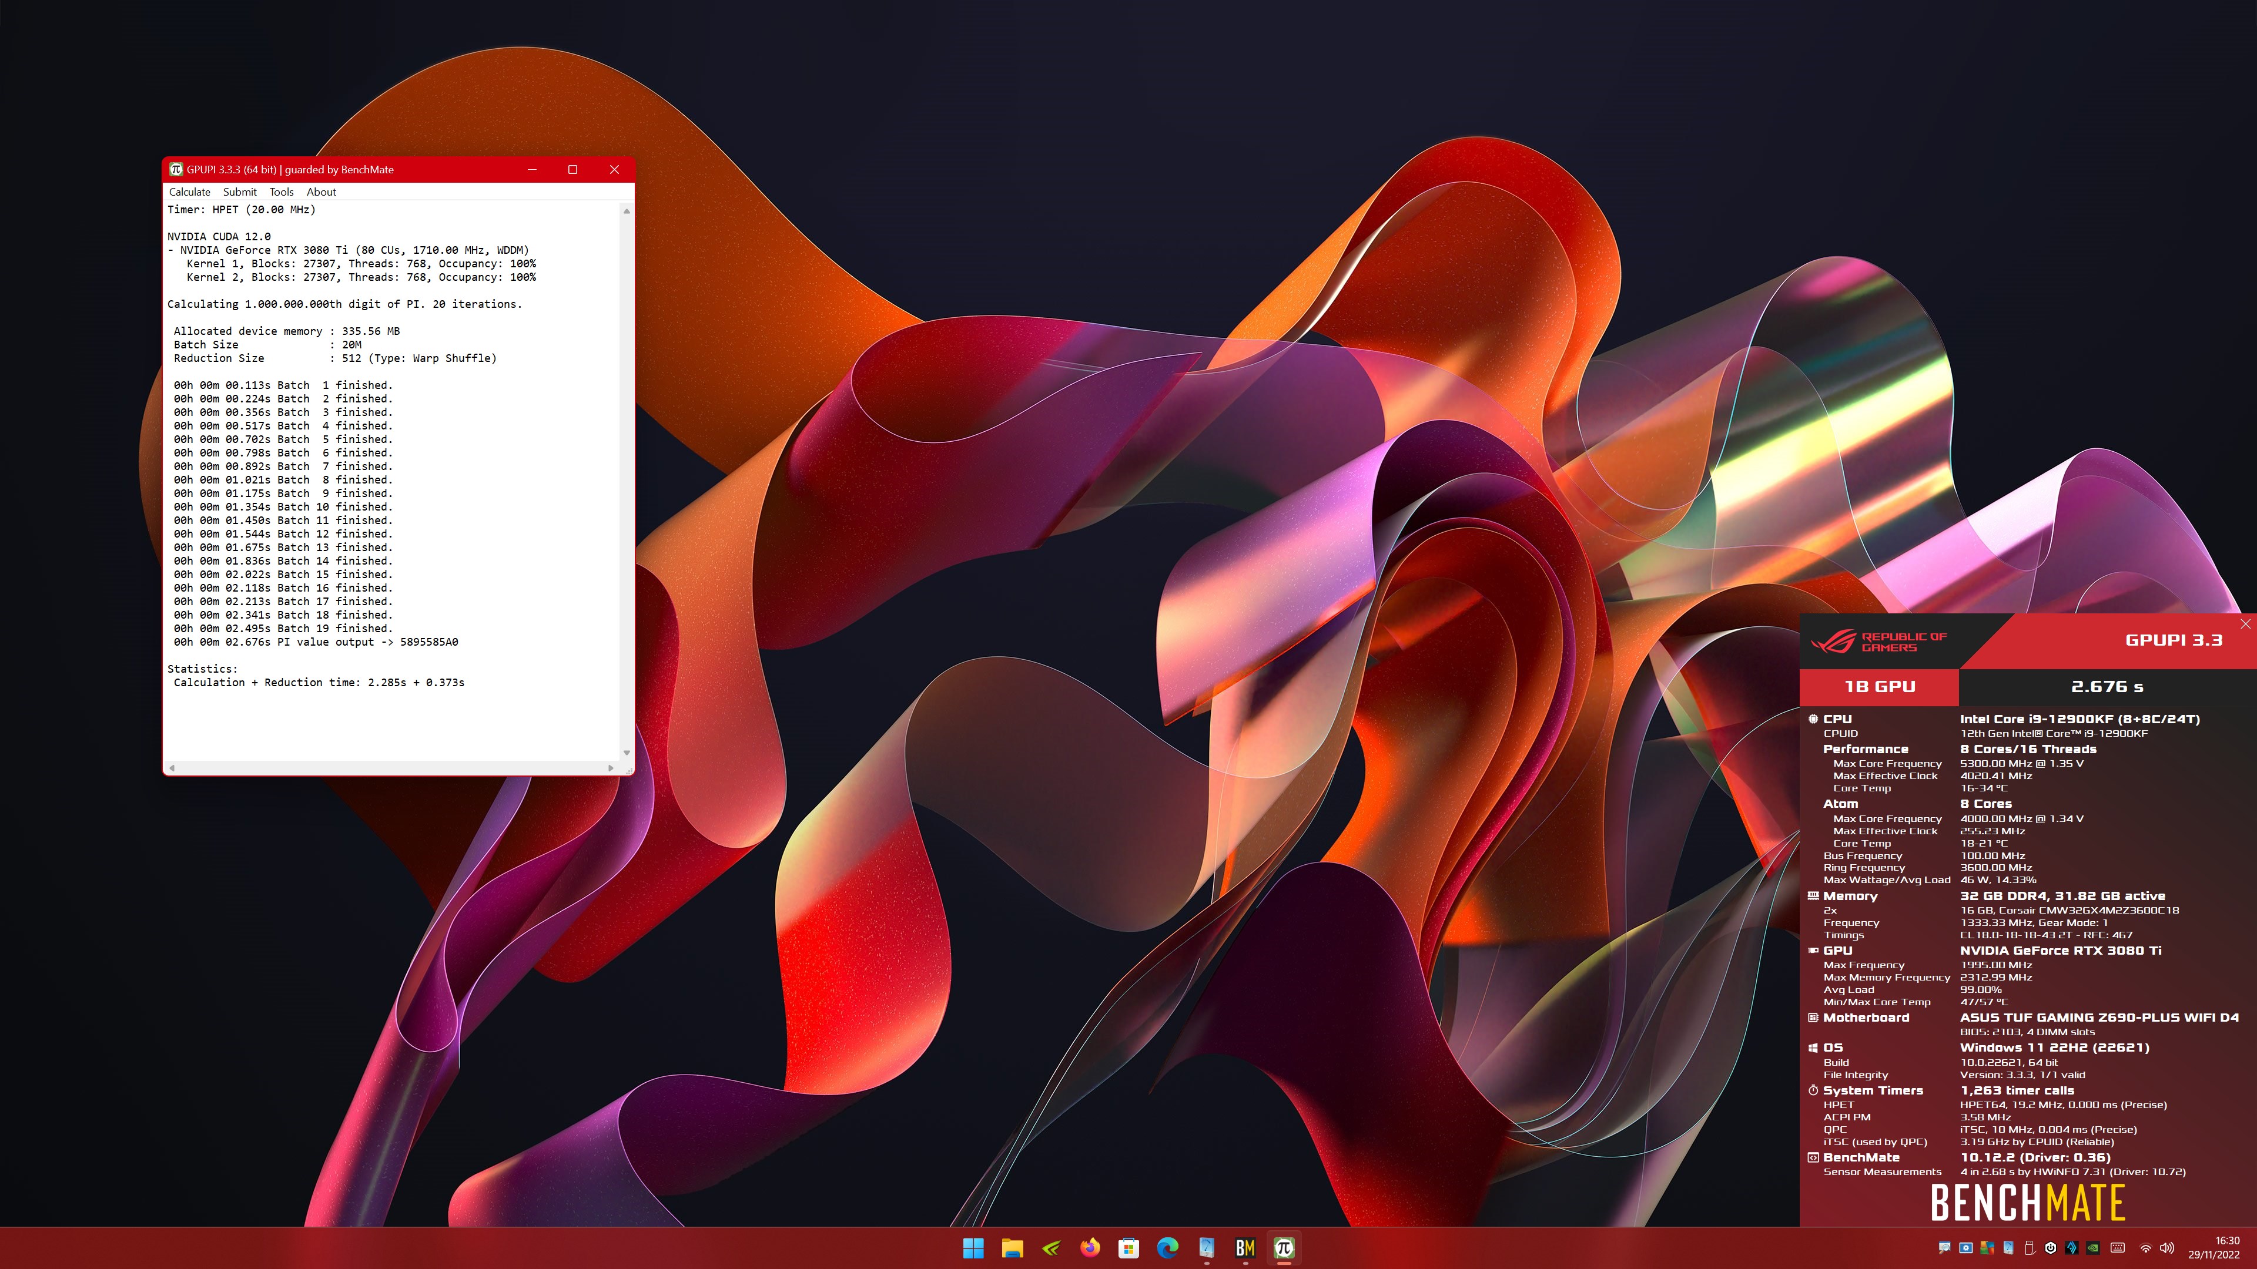Switch to GPUPI pi taskbar icon
The height and width of the screenshot is (1269, 2257).
(x=1284, y=1248)
